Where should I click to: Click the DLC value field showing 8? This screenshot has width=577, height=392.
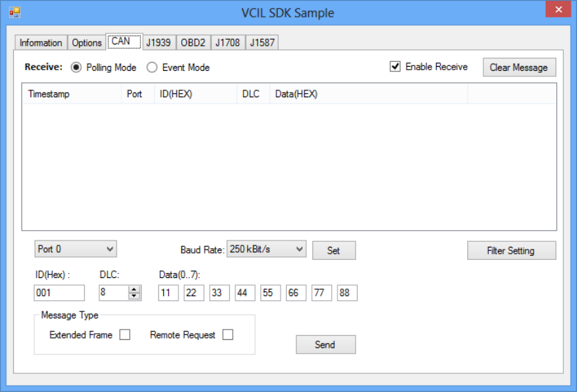(114, 293)
